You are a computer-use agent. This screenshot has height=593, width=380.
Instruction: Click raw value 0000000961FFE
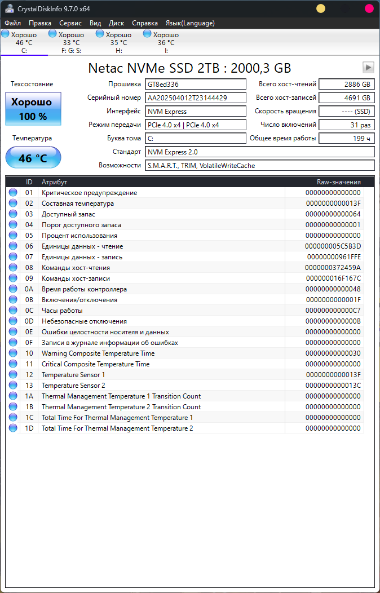coord(334,257)
